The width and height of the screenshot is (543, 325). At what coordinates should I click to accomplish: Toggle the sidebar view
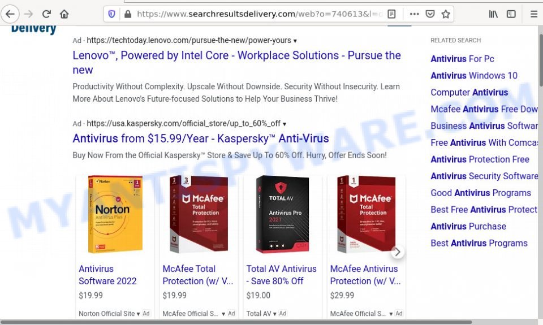511,14
